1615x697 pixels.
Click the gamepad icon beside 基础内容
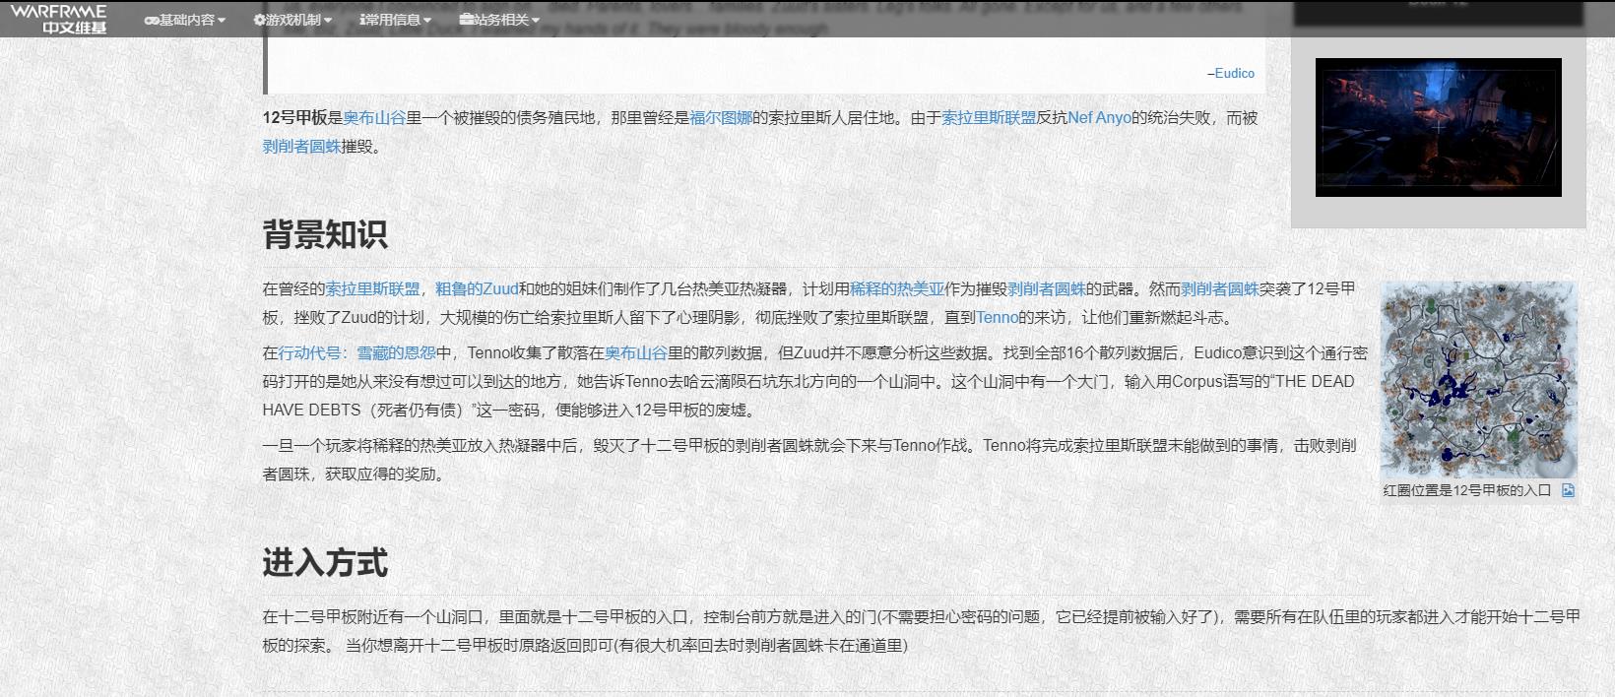click(x=151, y=20)
